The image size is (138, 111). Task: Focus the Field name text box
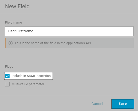[69, 31]
